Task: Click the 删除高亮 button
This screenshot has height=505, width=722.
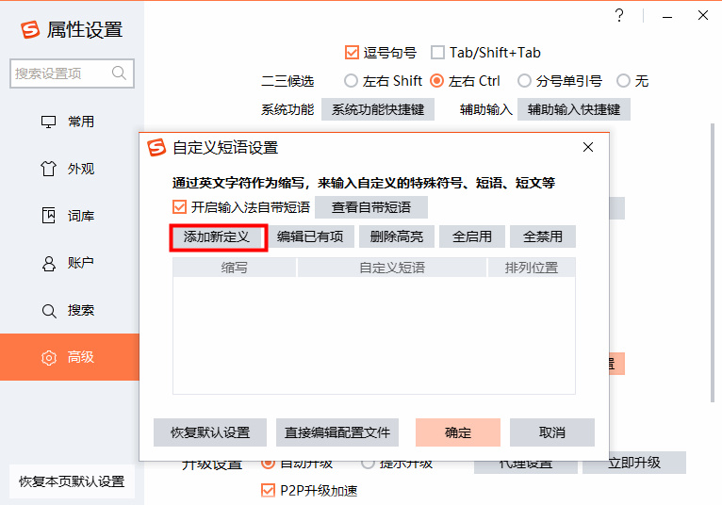Action: coord(397,236)
